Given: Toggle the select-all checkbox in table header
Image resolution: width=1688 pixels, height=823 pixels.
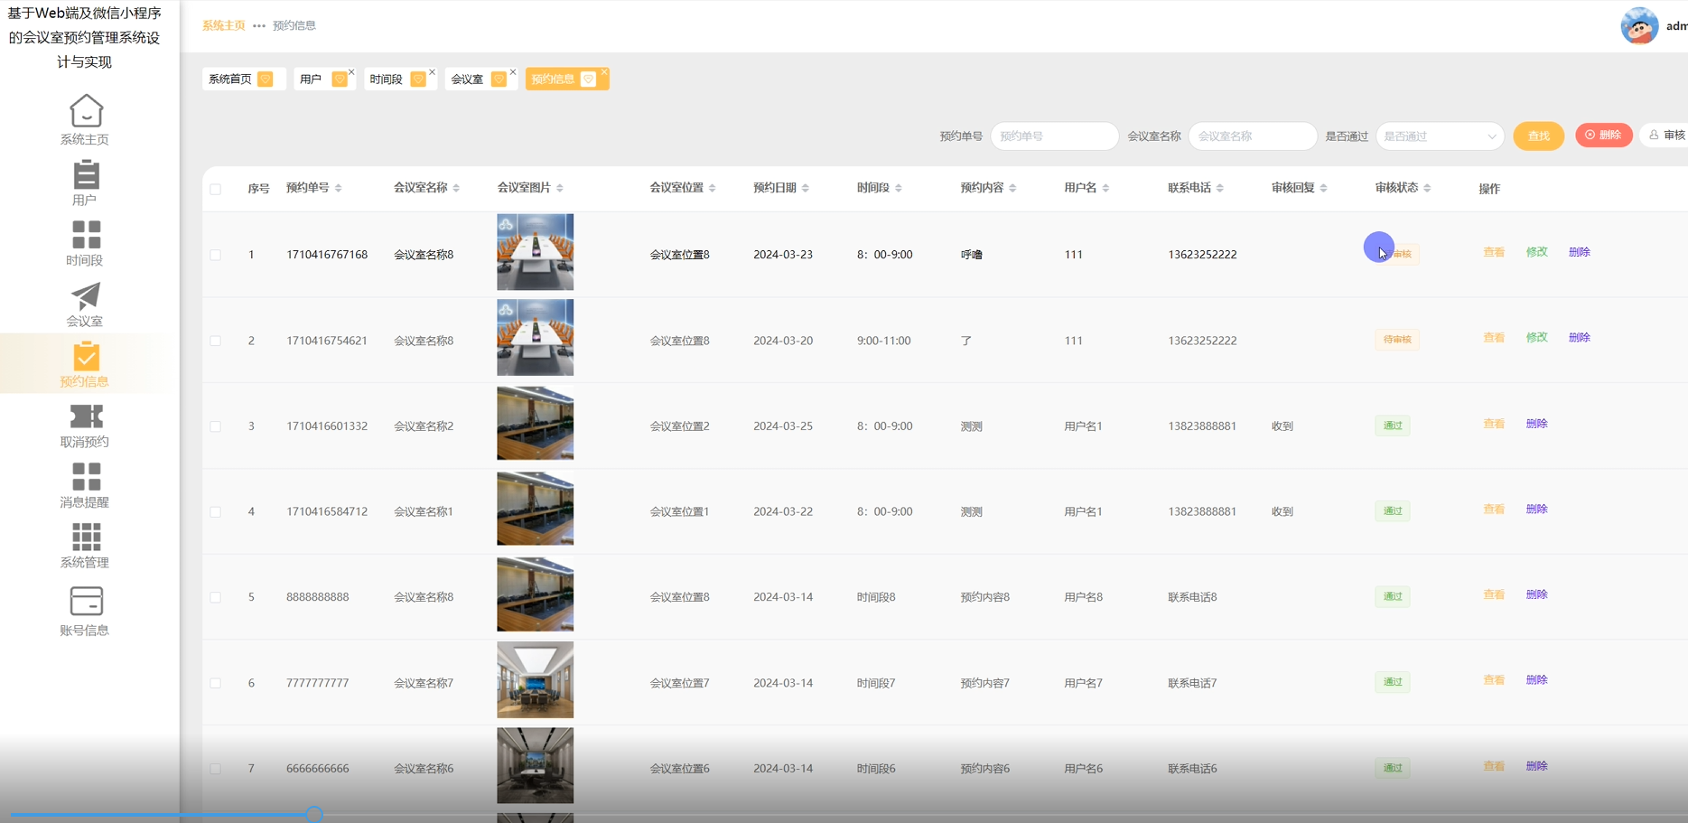Looking at the screenshot, I should [x=215, y=188].
